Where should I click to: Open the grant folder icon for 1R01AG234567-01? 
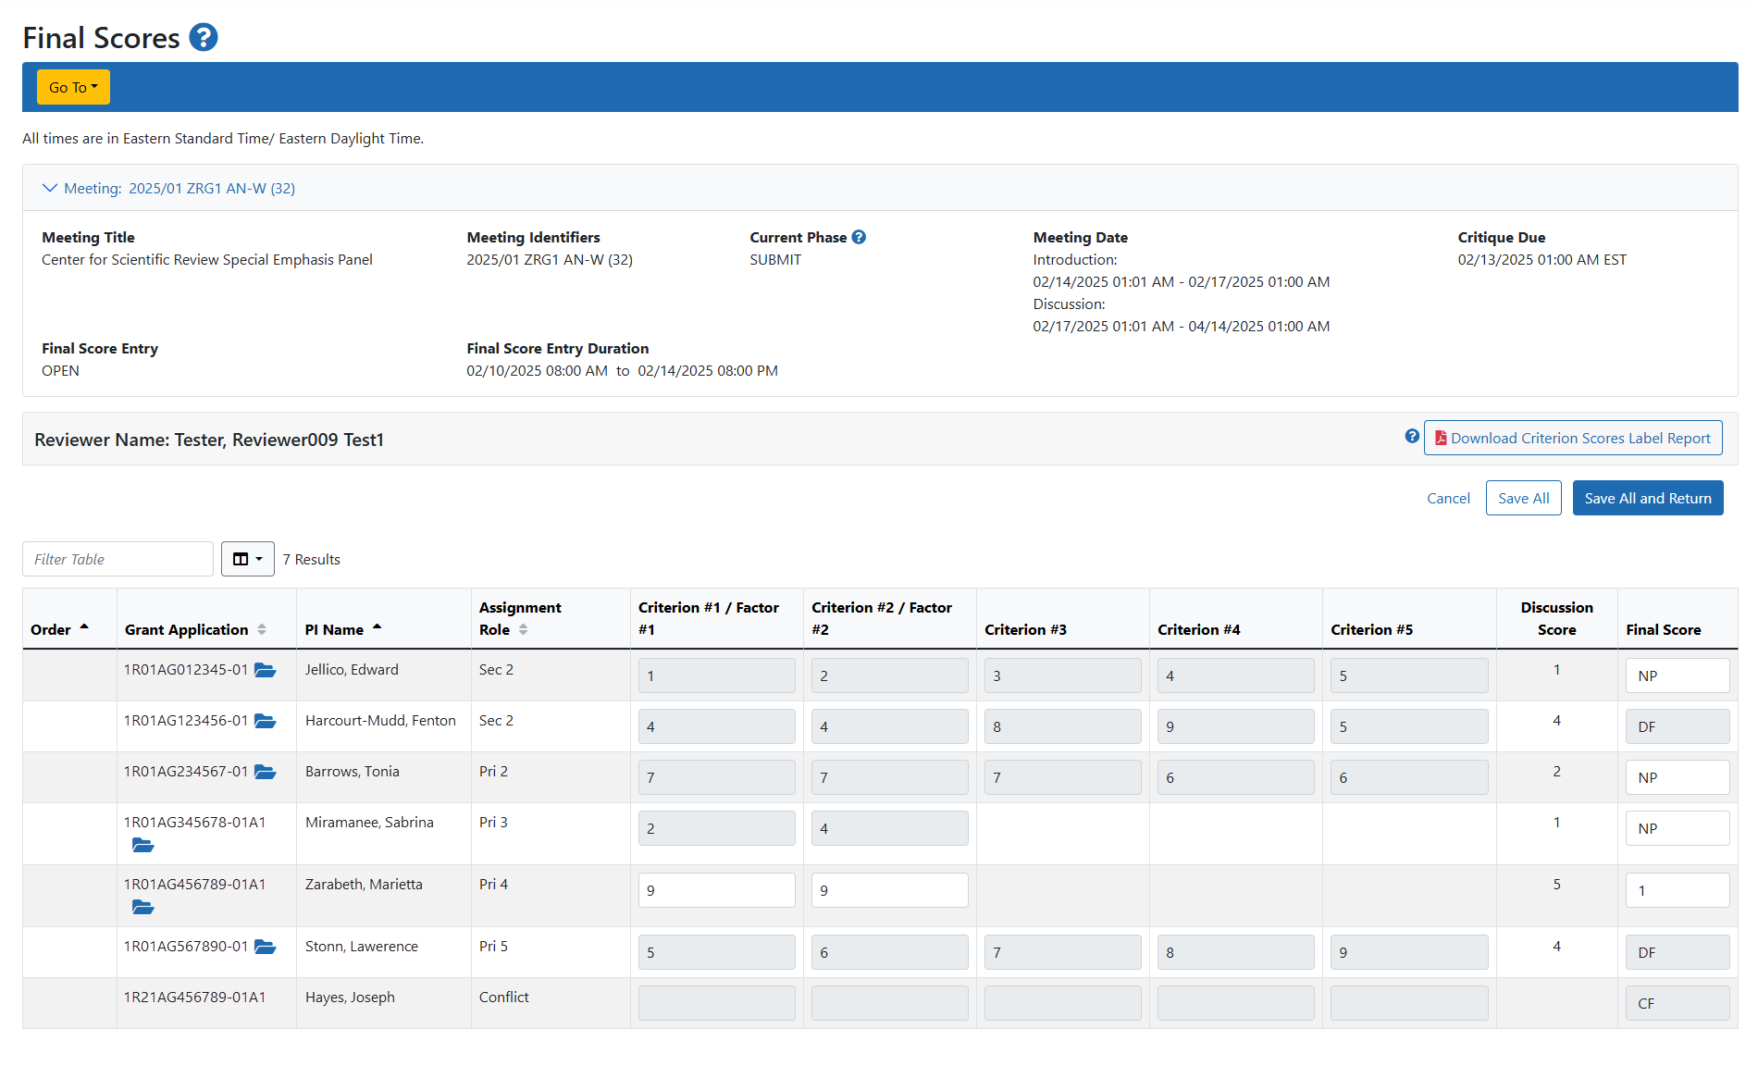click(266, 772)
